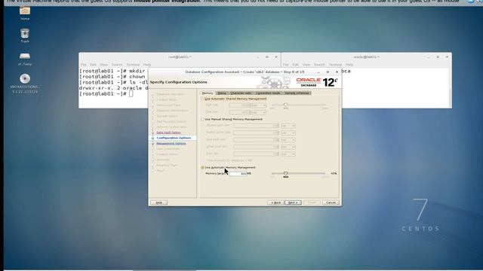Proceed with the Next button
Screen dimensions: 483x271
click(x=293, y=202)
